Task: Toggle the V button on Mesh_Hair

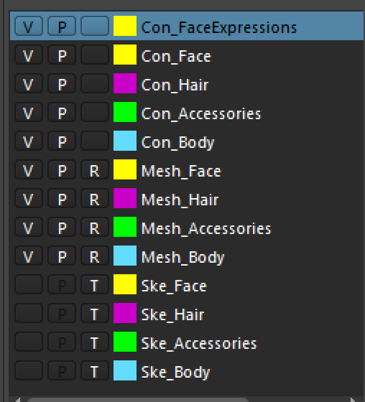Action: tap(29, 198)
